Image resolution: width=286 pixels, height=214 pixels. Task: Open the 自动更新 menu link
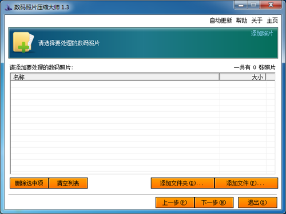click(221, 21)
